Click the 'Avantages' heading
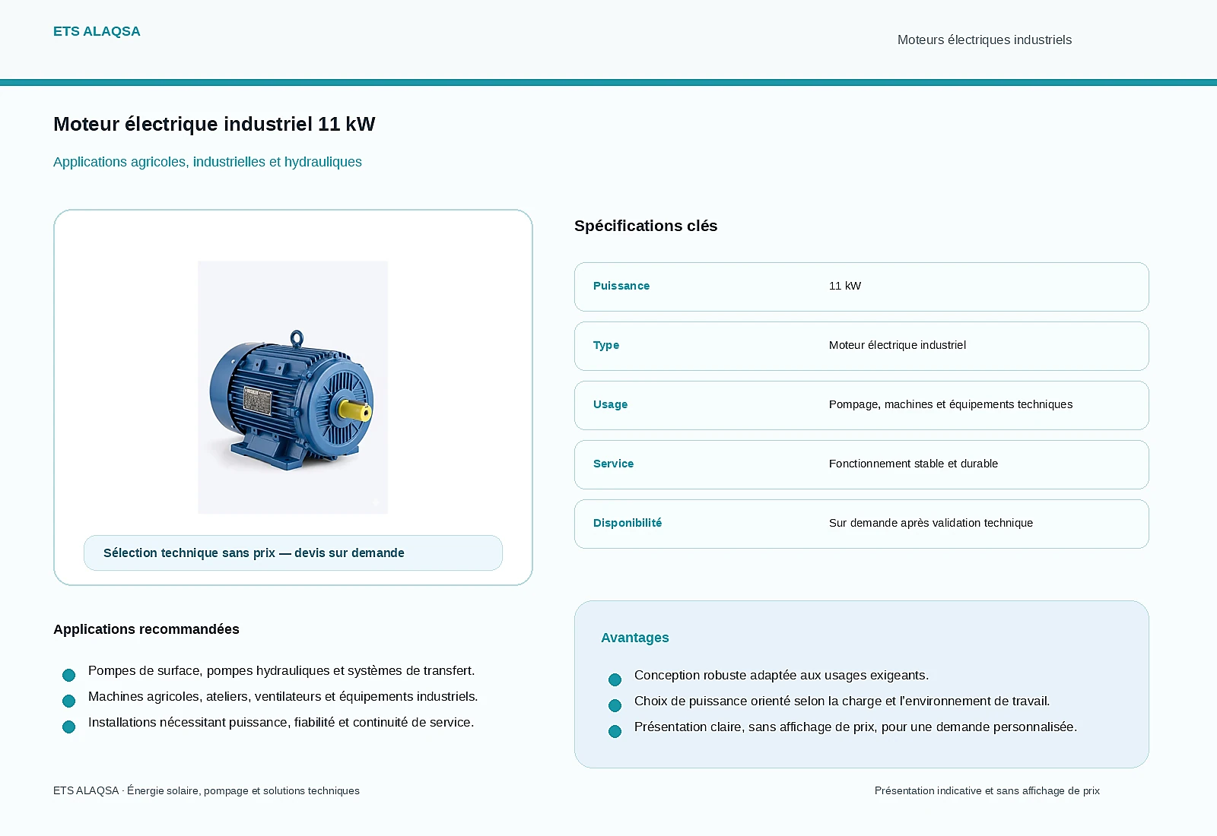Screen dimensions: 1217x836 tap(635, 638)
